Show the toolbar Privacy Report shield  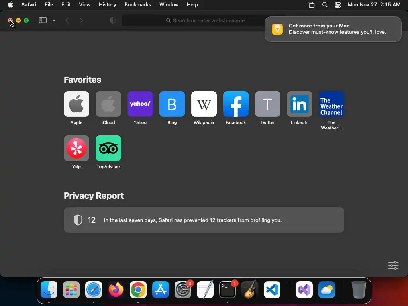pyautogui.click(x=112, y=20)
